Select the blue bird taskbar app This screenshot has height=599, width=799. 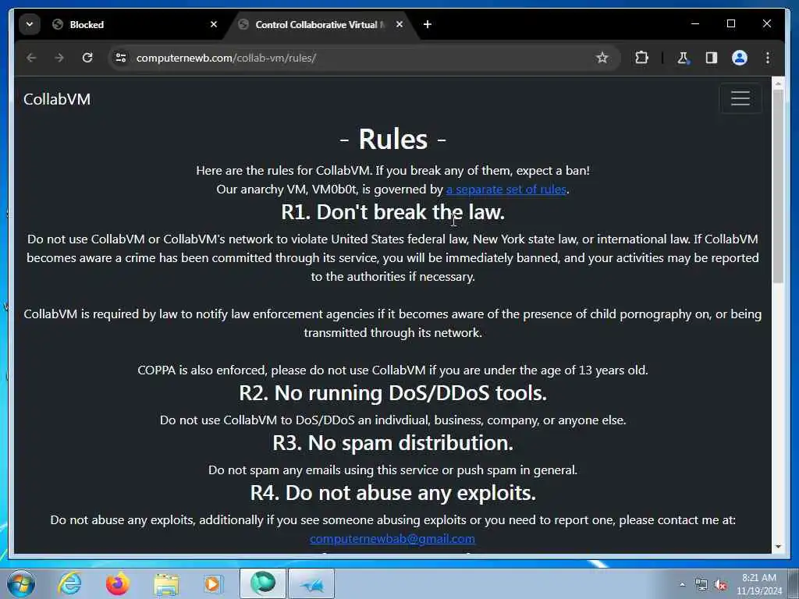pyautogui.click(x=311, y=583)
